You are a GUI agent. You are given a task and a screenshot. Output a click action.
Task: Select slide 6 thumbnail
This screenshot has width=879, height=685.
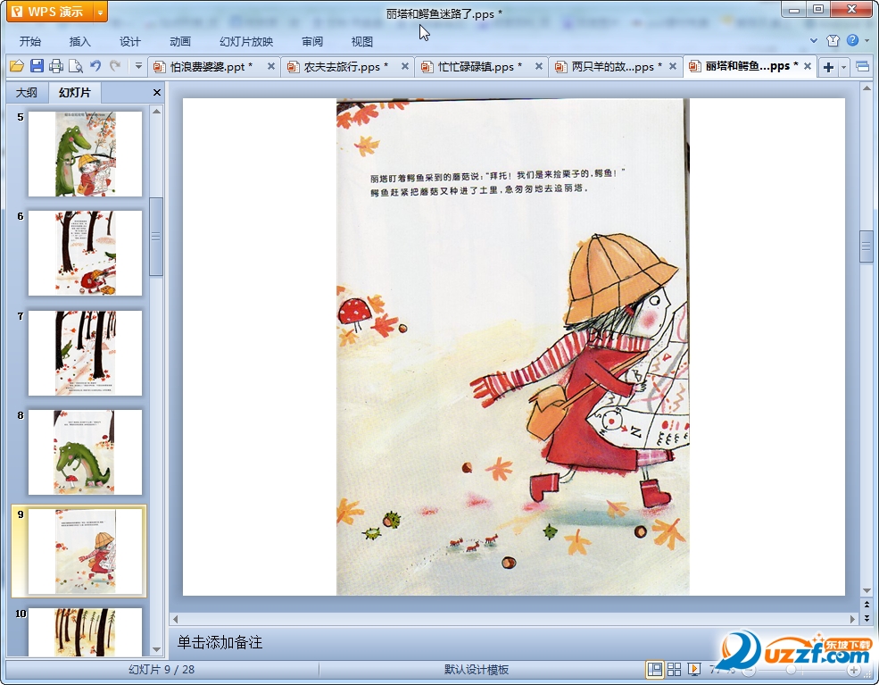(85, 253)
